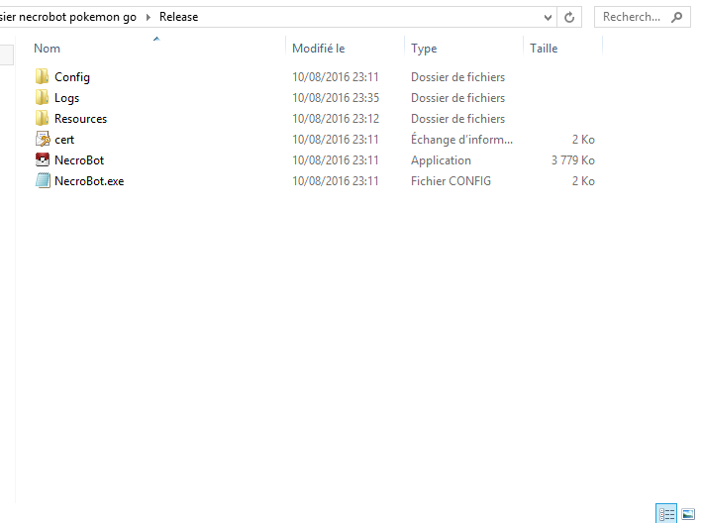Image resolution: width=702 pixels, height=523 pixels.
Task: Select the Config folder icon
Action: tap(43, 76)
